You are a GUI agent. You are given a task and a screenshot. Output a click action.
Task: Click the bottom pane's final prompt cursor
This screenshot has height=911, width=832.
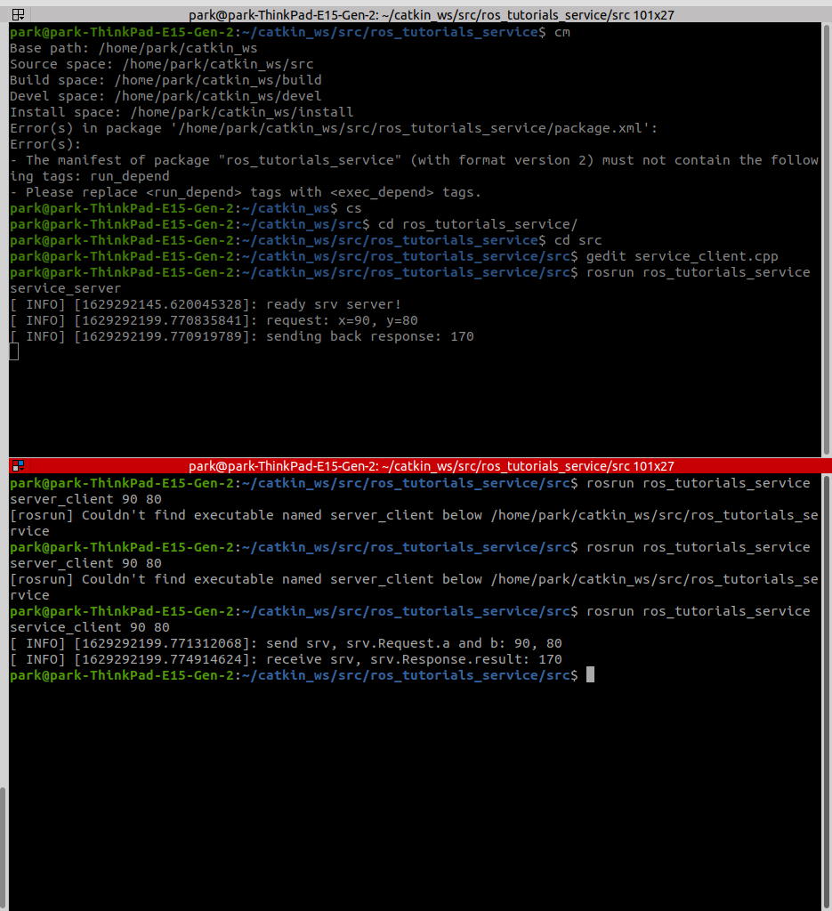[x=590, y=674]
